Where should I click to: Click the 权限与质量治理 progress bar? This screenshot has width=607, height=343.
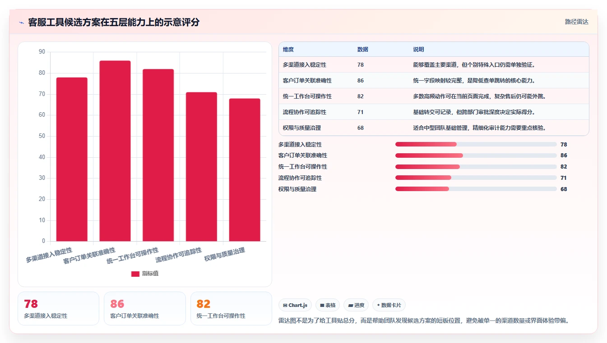[476, 189]
